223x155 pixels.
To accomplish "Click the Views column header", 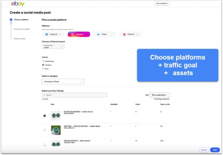I will [x=138, y=104].
